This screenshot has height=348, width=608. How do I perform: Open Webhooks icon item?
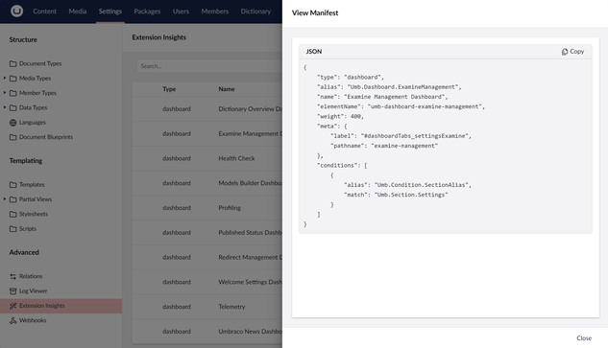[x=12, y=320]
